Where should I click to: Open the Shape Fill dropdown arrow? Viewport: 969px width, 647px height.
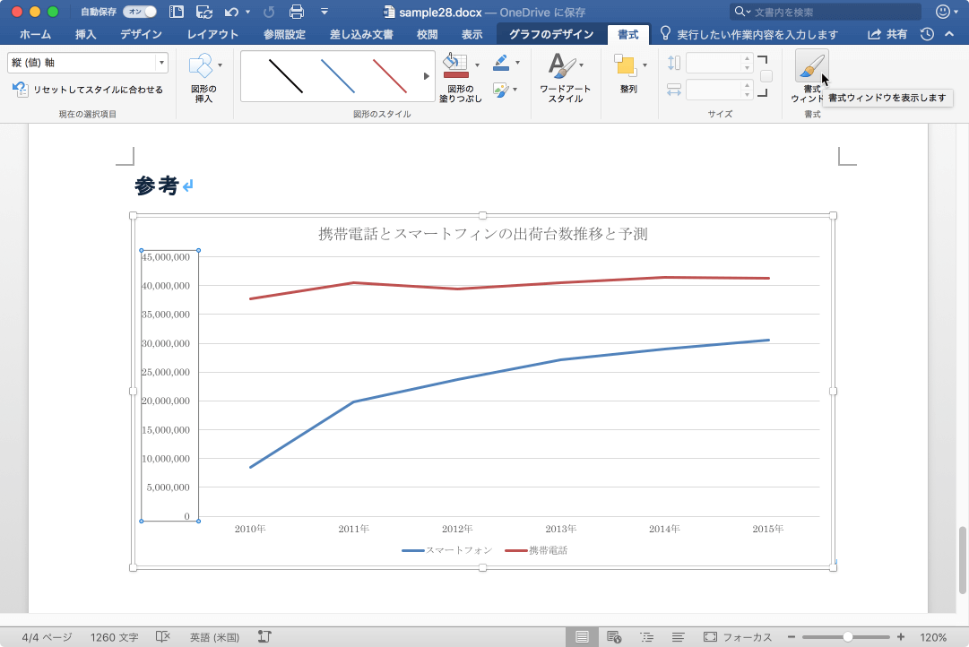(477, 65)
